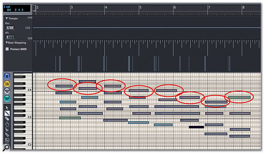This screenshot has height=154, width=265.
Task: Click the Protect MIDI label
Action: pyautogui.click(x=18, y=49)
